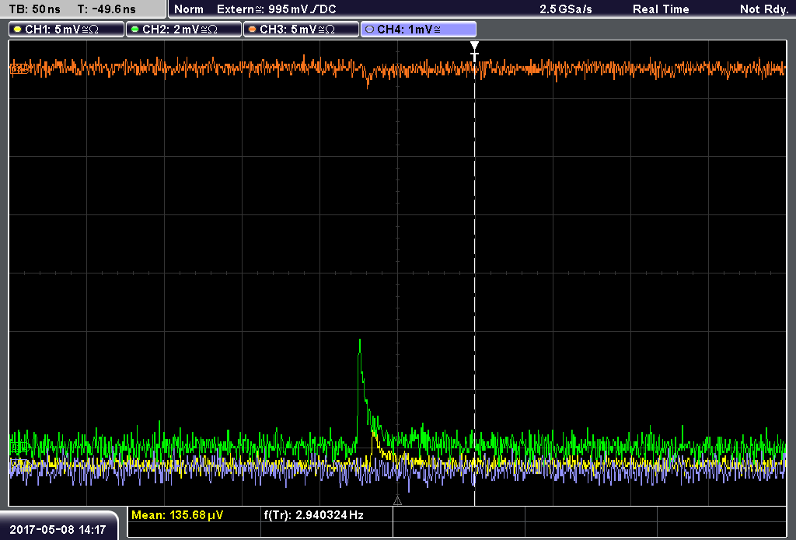Image resolution: width=796 pixels, height=540 pixels.
Task: Click the Norm trigger mode label
Action: (x=188, y=9)
